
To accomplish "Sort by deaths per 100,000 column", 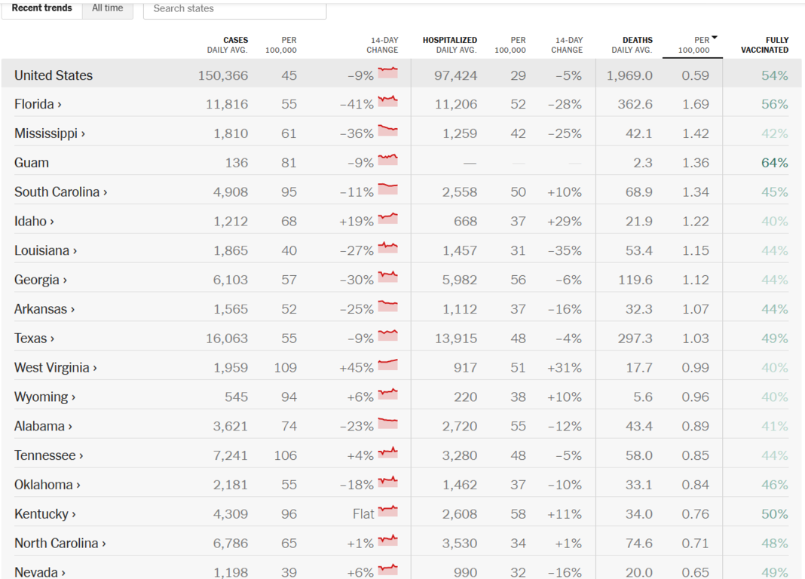I will point(693,44).
